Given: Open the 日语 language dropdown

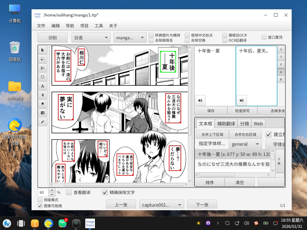Looking at the screenshot, I should pos(91,37).
